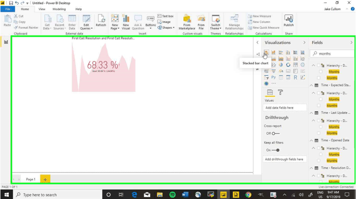Select the Funnel chart icon
This screenshot has width=356, height=199.
click(273, 71)
